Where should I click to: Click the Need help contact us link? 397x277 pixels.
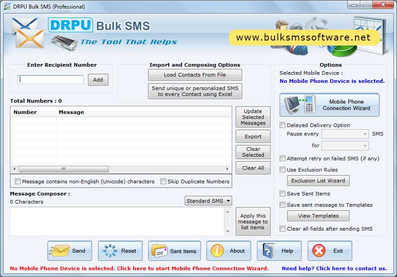point(334,268)
